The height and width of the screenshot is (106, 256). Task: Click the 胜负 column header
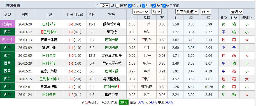pos(224,18)
